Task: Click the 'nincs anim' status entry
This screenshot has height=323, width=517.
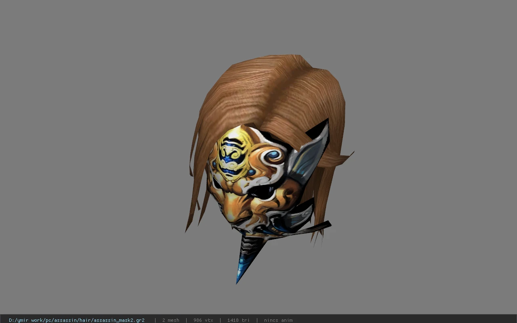Action: pos(278,320)
